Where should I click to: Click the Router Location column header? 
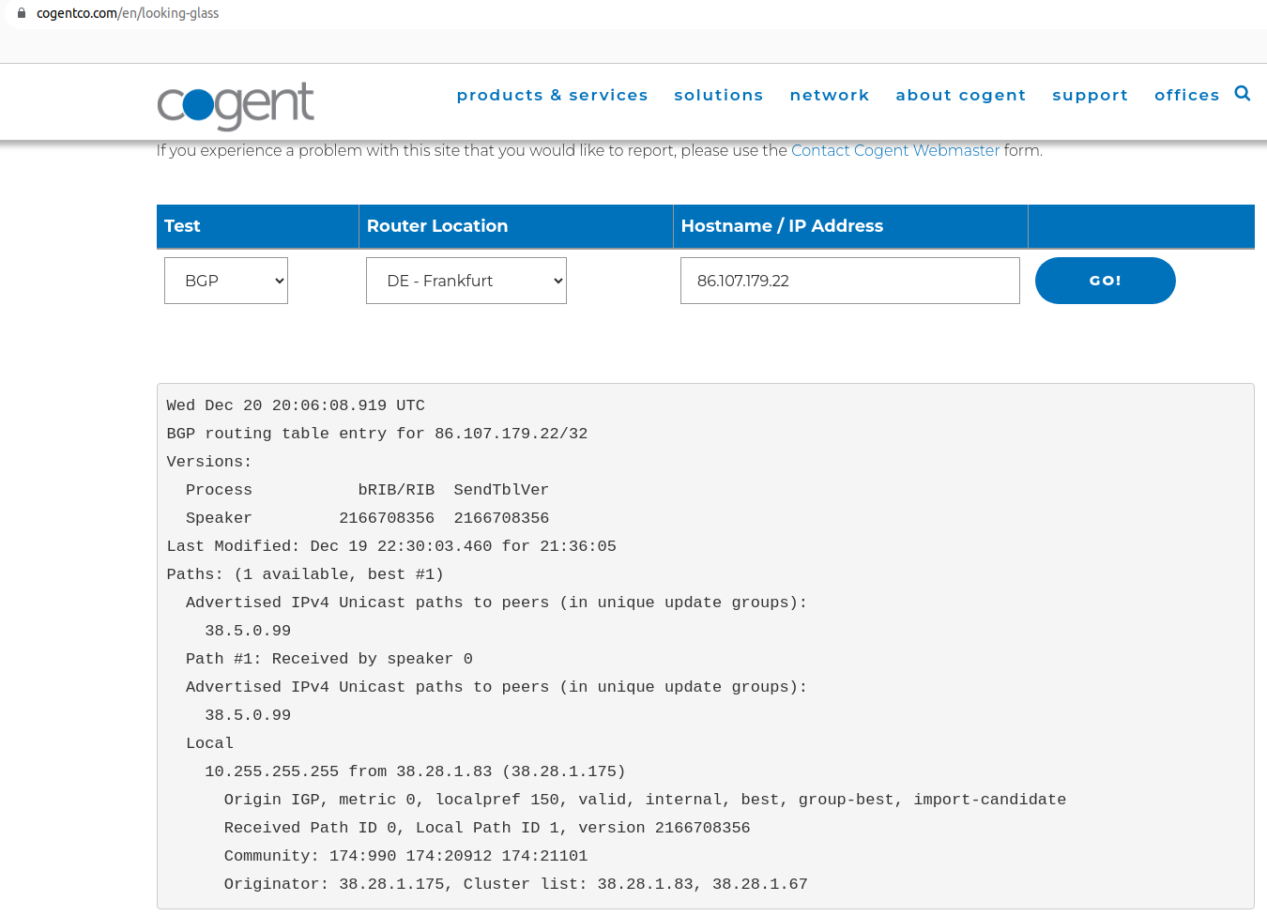point(437,226)
